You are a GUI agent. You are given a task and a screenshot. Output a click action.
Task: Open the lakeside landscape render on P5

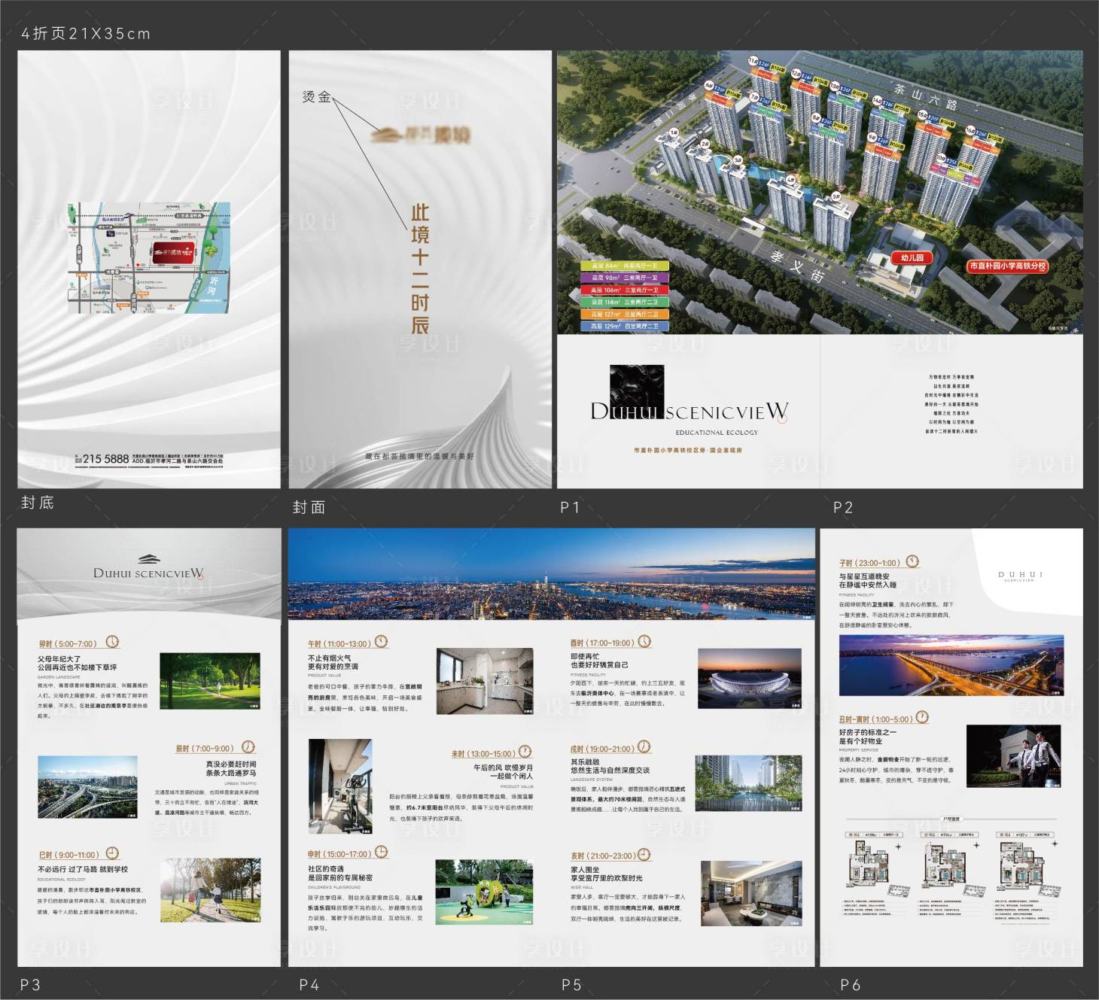click(749, 785)
